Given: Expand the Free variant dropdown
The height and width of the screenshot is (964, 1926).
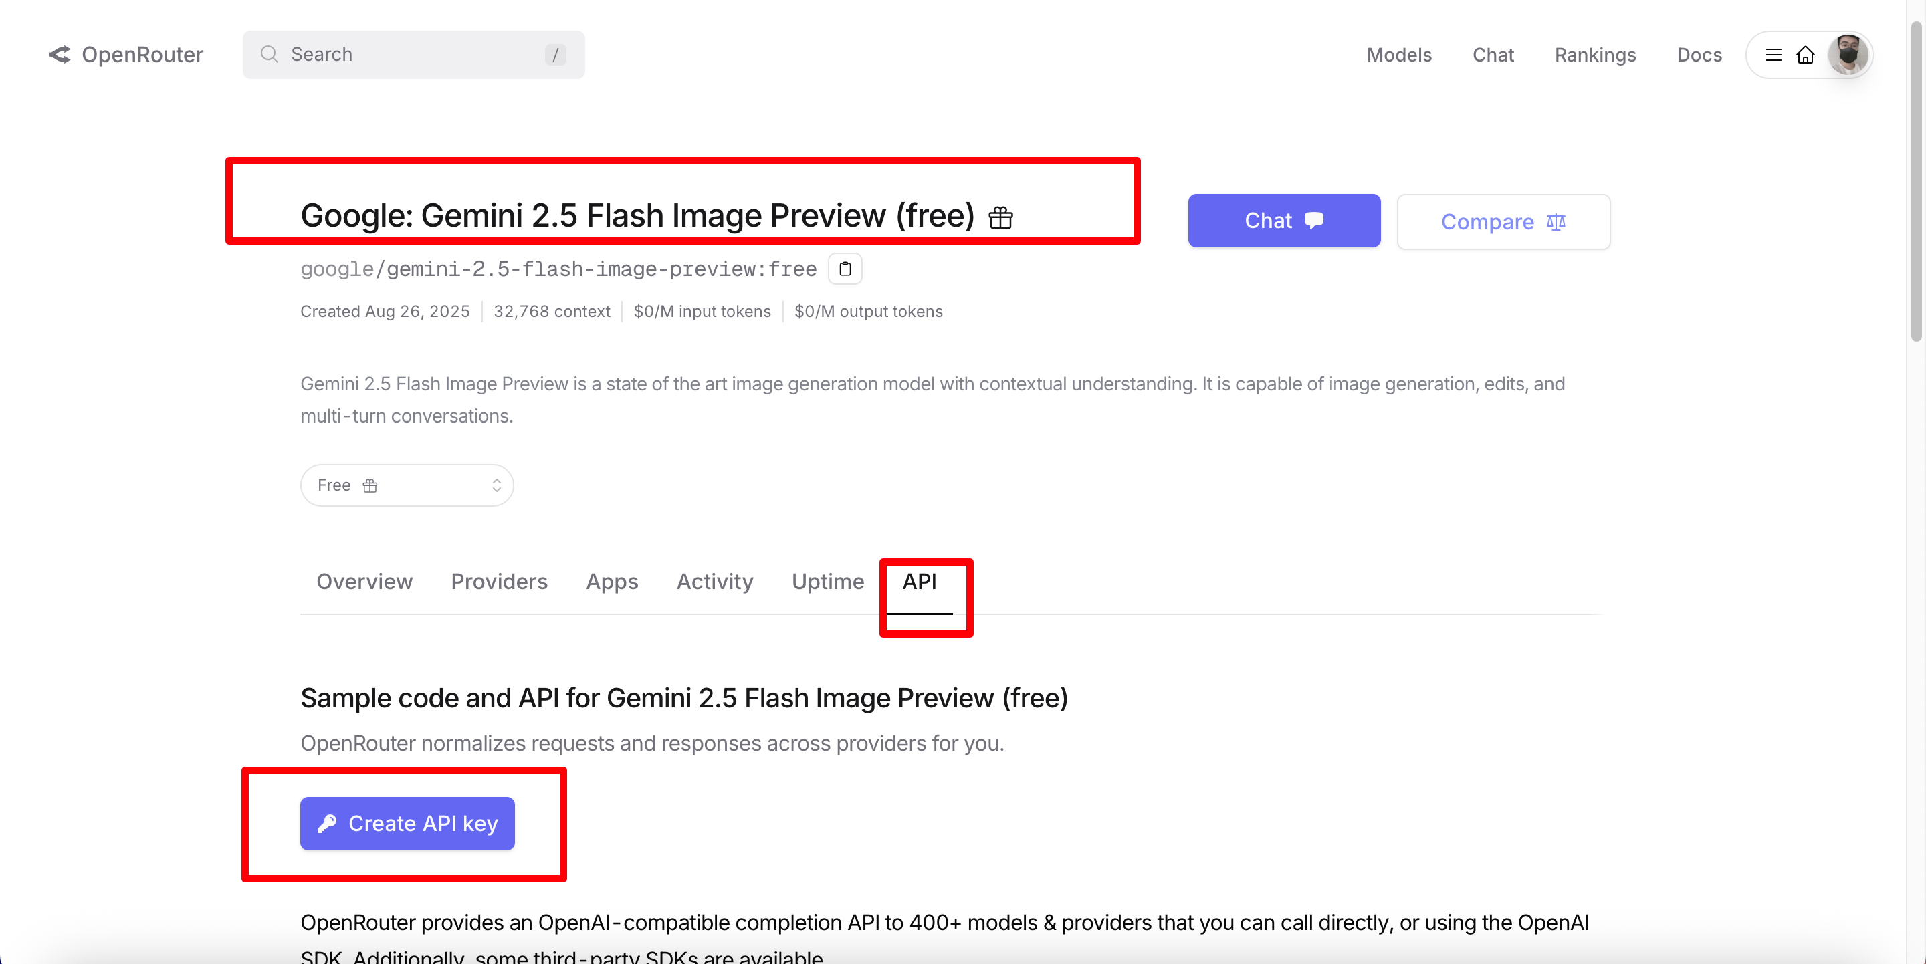Looking at the screenshot, I should (x=407, y=486).
